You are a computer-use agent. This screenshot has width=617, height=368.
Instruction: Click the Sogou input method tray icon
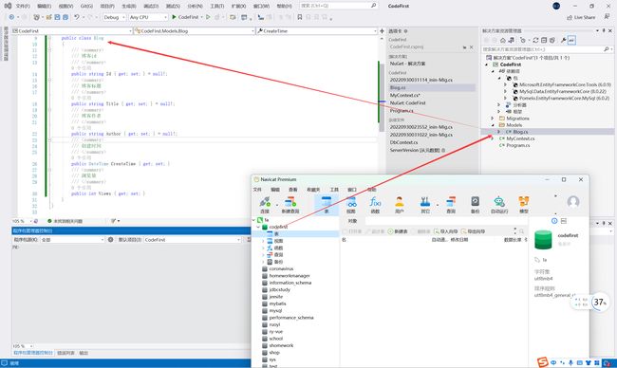click(x=543, y=362)
